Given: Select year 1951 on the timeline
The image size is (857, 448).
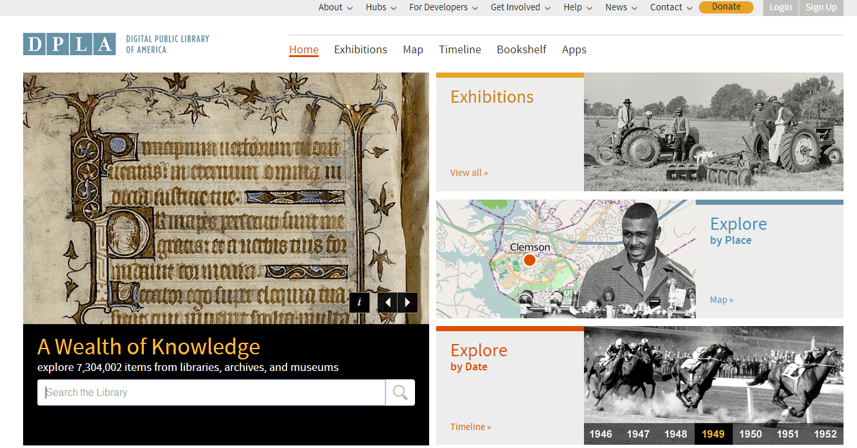Looking at the screenshot, I should click(788, 435).
